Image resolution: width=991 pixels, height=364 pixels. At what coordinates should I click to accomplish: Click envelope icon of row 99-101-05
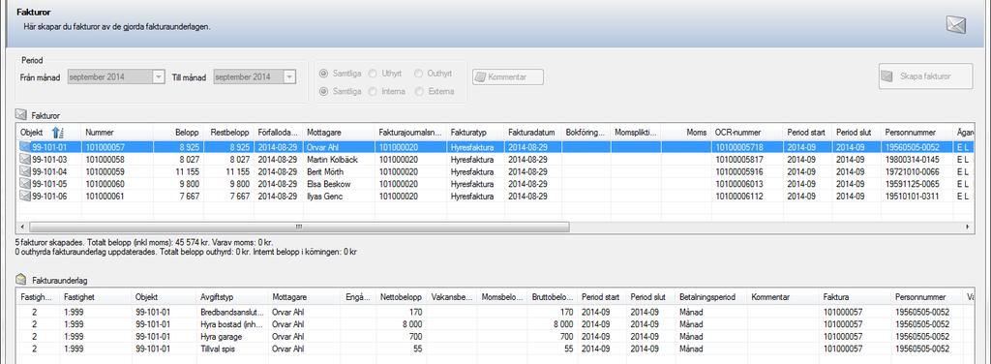(25, 184)
